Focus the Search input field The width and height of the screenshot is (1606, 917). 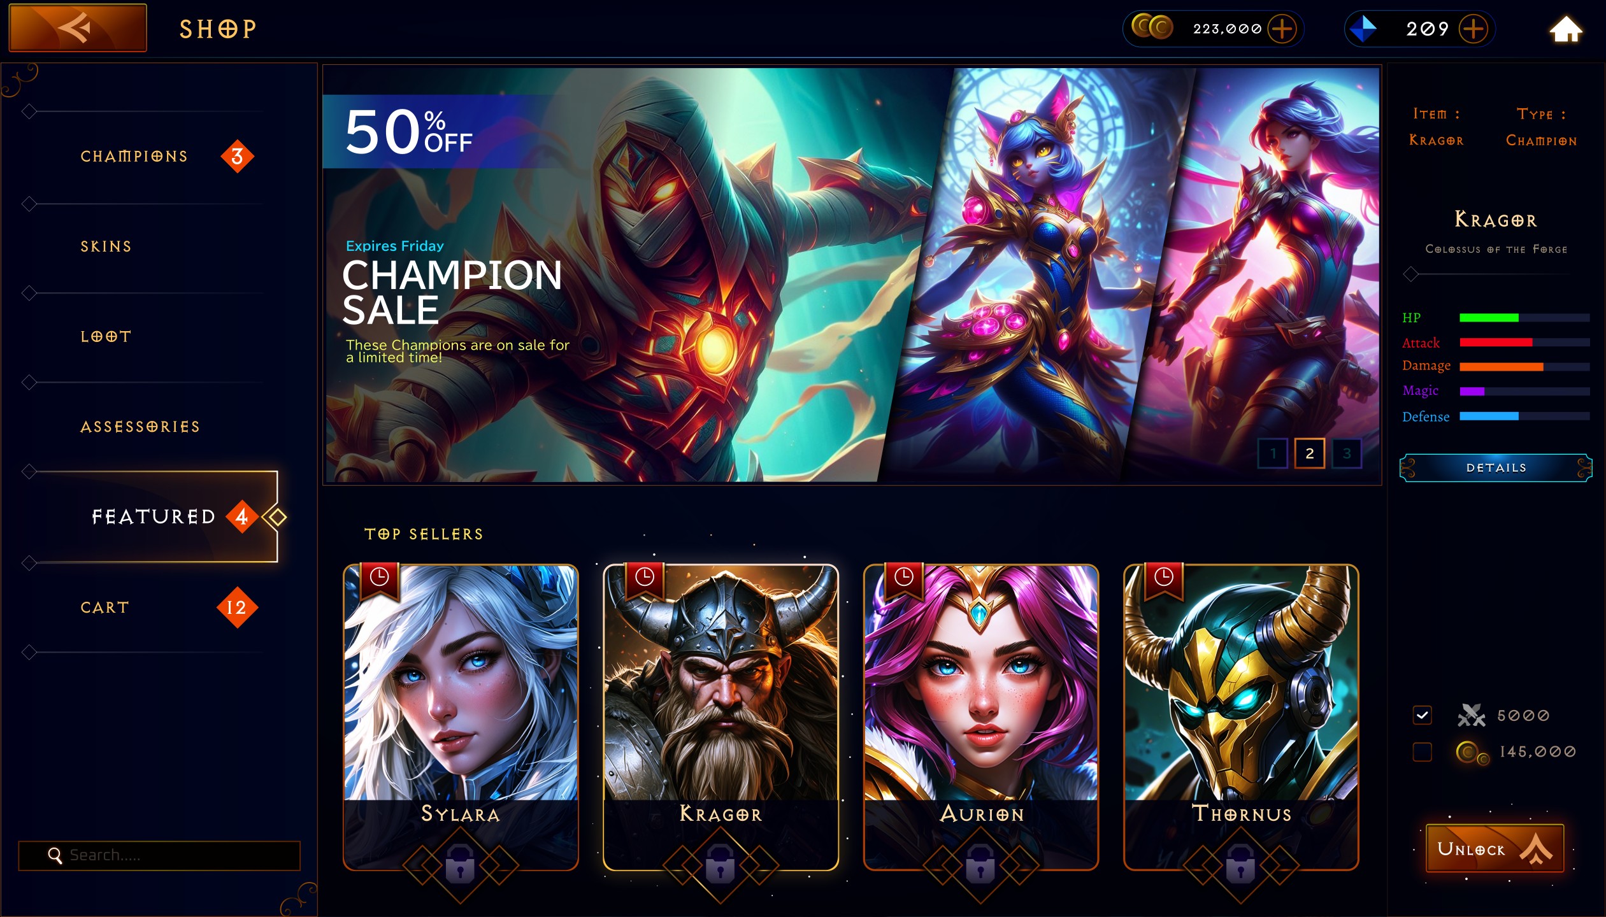click(x=159, y=855)
